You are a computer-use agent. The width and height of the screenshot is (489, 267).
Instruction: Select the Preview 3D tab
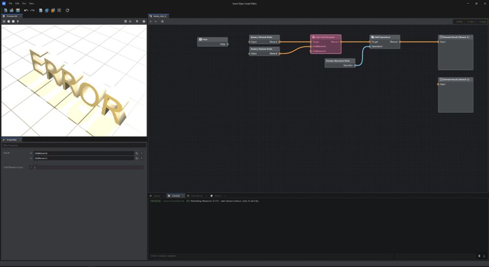pyautogui.click(x=12, y=16)
